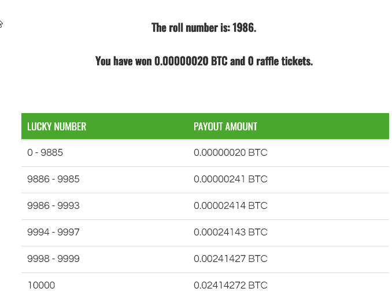Viewport: 392px width, 307px height.
Task: Click the 0.02414272 BTC jackpot payout cell
Action: pyautogui.click(x=231, y=285)
